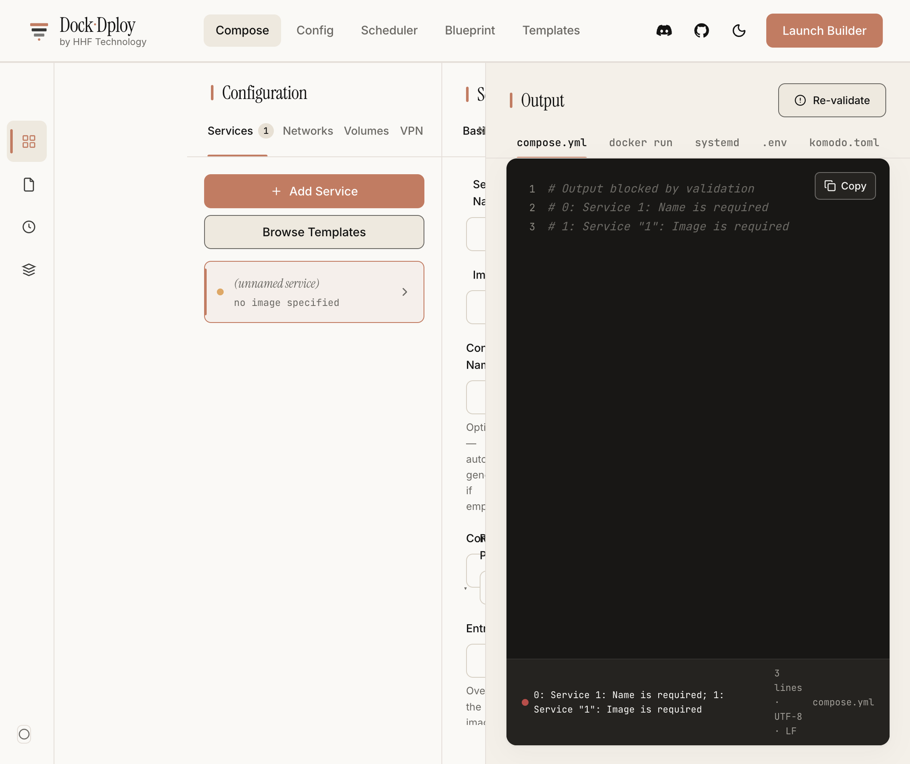Click the Configuration heading
Image resolution: width=910 pixels, height=764 pixels.
coord(264,93)
